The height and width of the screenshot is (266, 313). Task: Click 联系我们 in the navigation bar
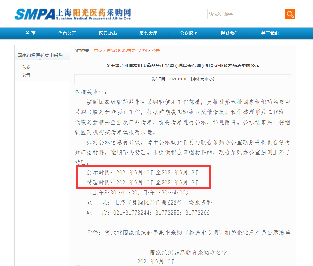coord(229,33)
